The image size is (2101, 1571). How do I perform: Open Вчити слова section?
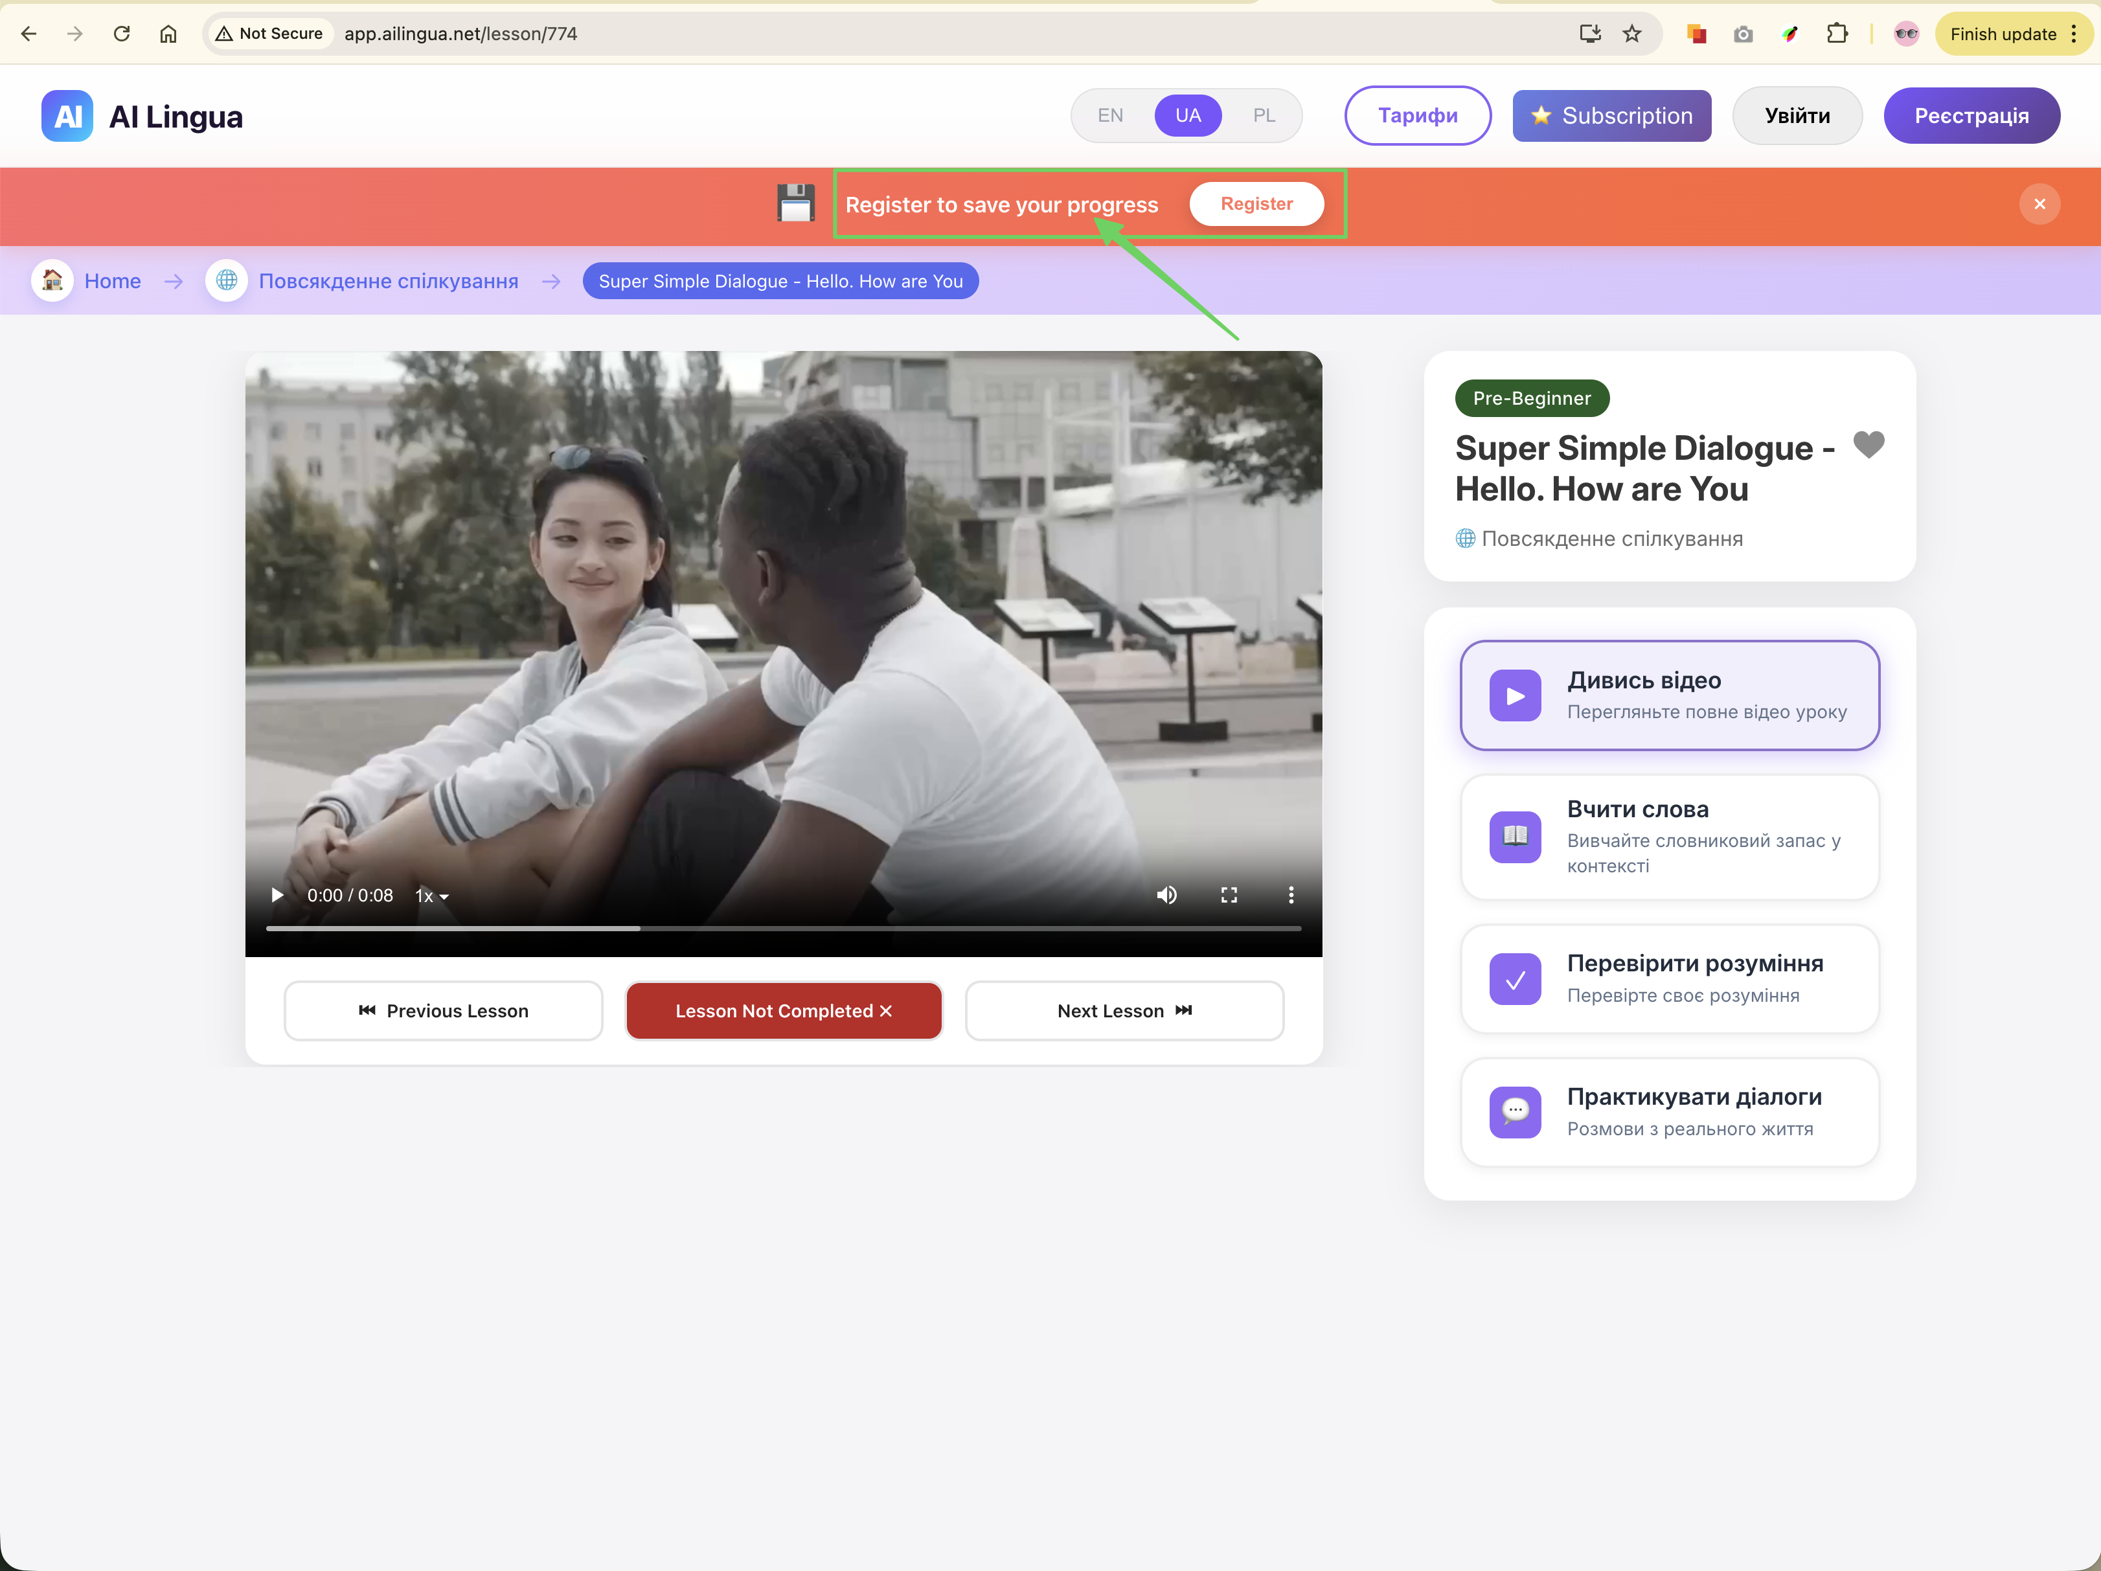click(x=1669, y=837)
